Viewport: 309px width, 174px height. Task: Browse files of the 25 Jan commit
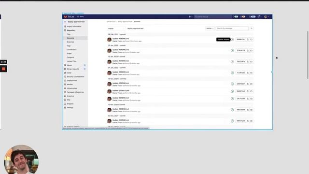tap(252, 50)
